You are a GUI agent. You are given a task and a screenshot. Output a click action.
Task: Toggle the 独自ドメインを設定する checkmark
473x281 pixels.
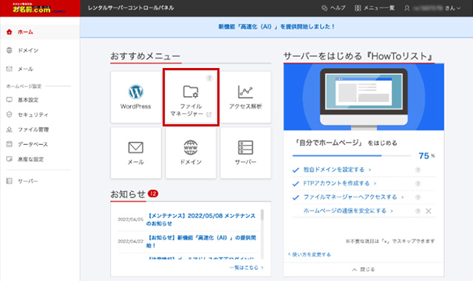pos(296,170)
